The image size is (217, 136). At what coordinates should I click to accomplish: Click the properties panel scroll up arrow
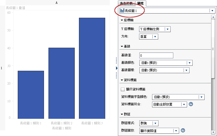(213, 17)
